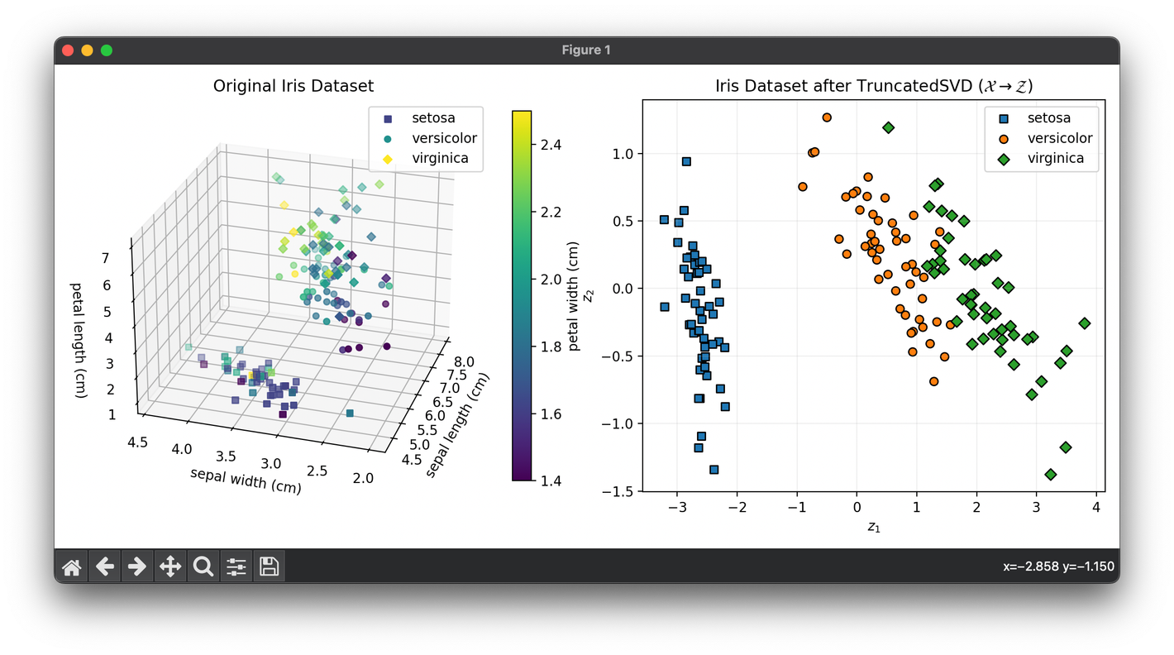Go back to the previous view
The image size is (1174, 655).
(x=104, y=567)
